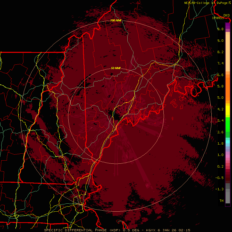Click the DKD product label above color bar
The height and width of the screenshot is (232, 232).
point(227,15)
